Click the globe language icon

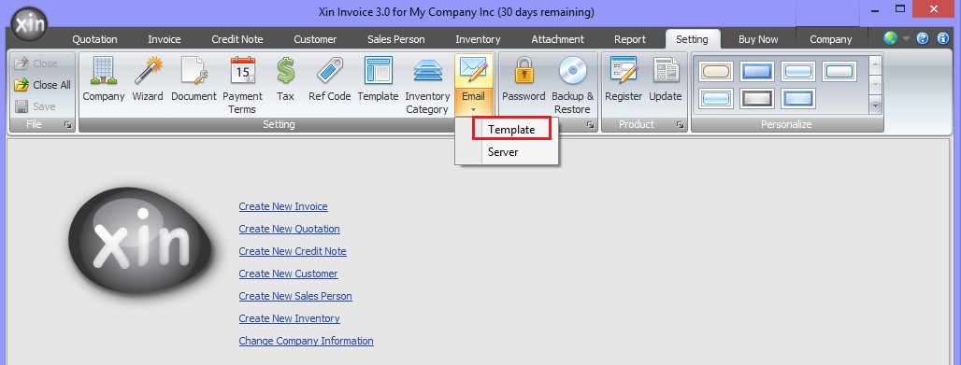[x=890, y=38]
